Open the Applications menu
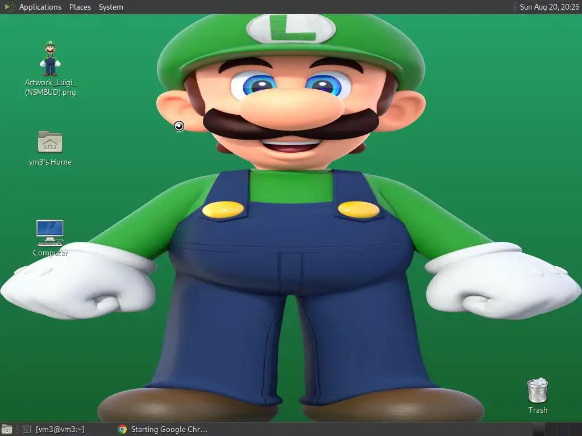 click(x=40, y=7)
